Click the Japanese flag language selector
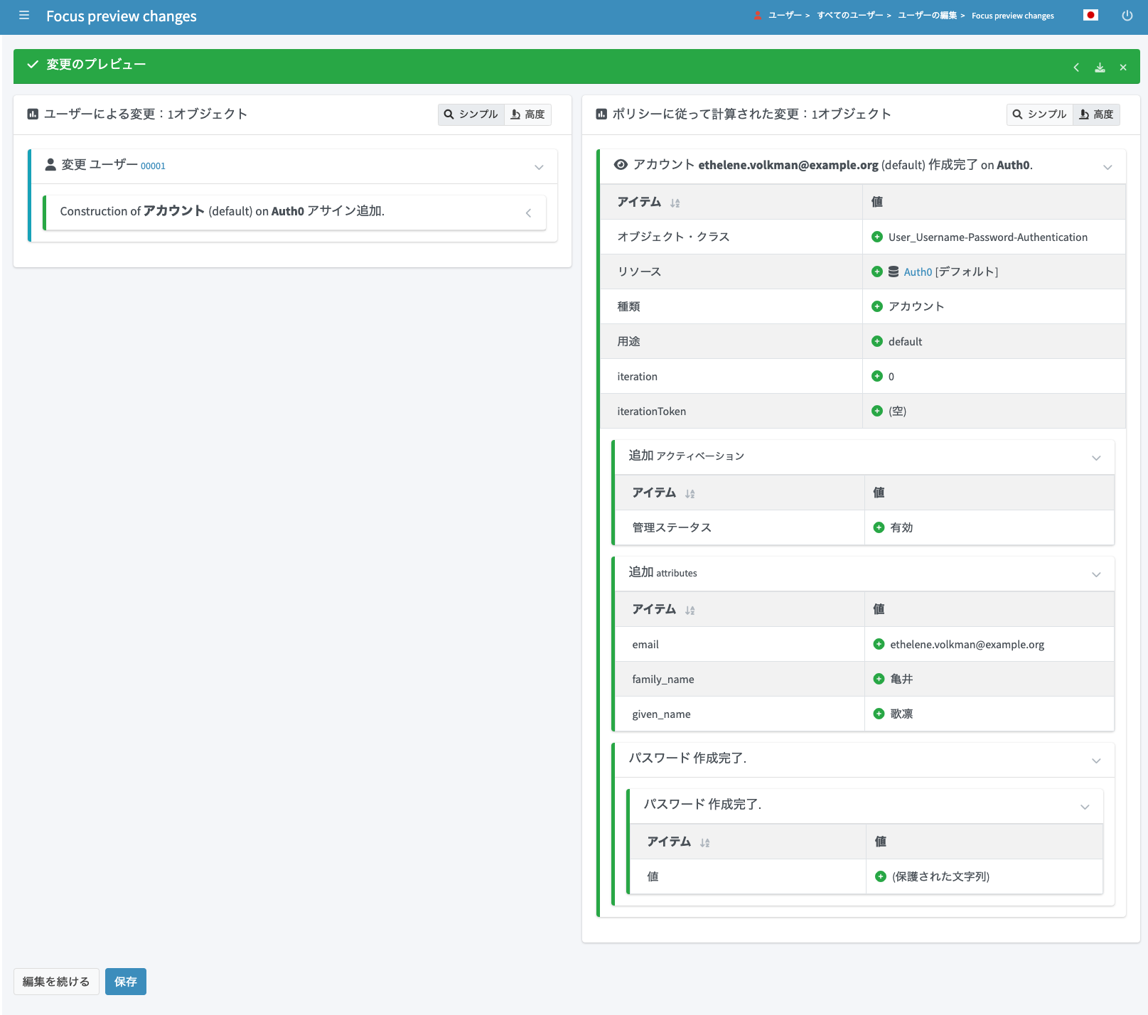The height and width of the screenshot is (1015, 1148). coord(1090,15)
